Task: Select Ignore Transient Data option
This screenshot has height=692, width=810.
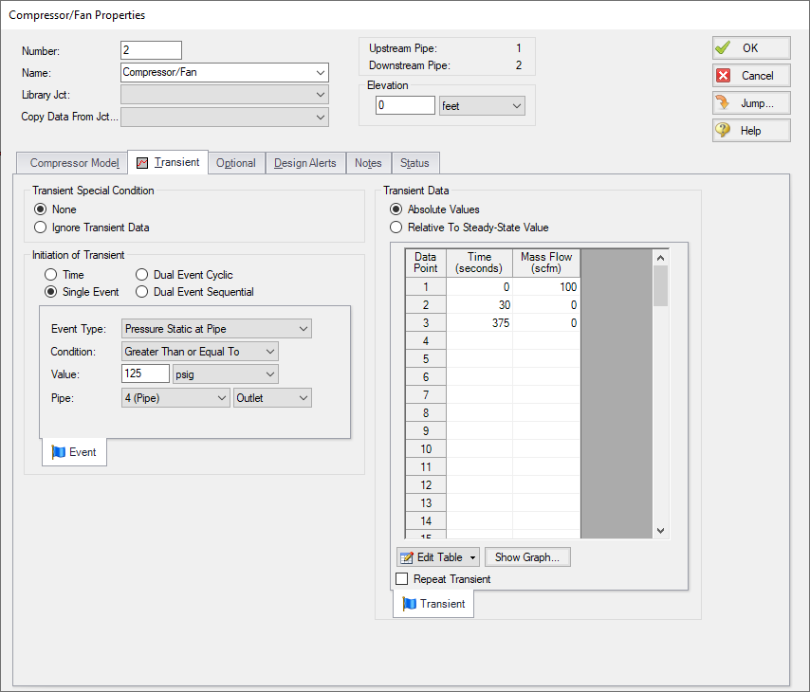Action: pyautogui.click(x=41, y=228)
